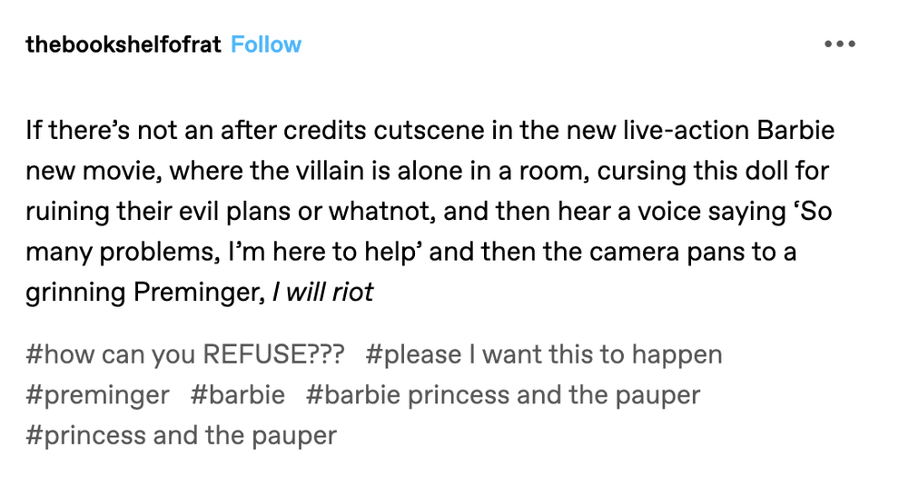Viewport: 899px width, 477px height.
Task: Open the #princess and the pauper tag
Action: (182, 435)
